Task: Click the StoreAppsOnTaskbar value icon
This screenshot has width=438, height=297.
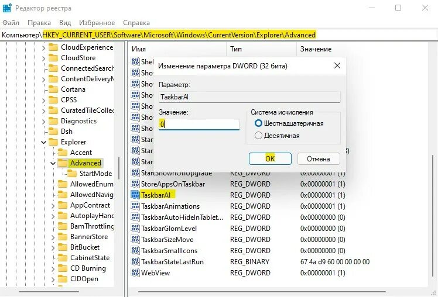Action: [x=135, y=184]
